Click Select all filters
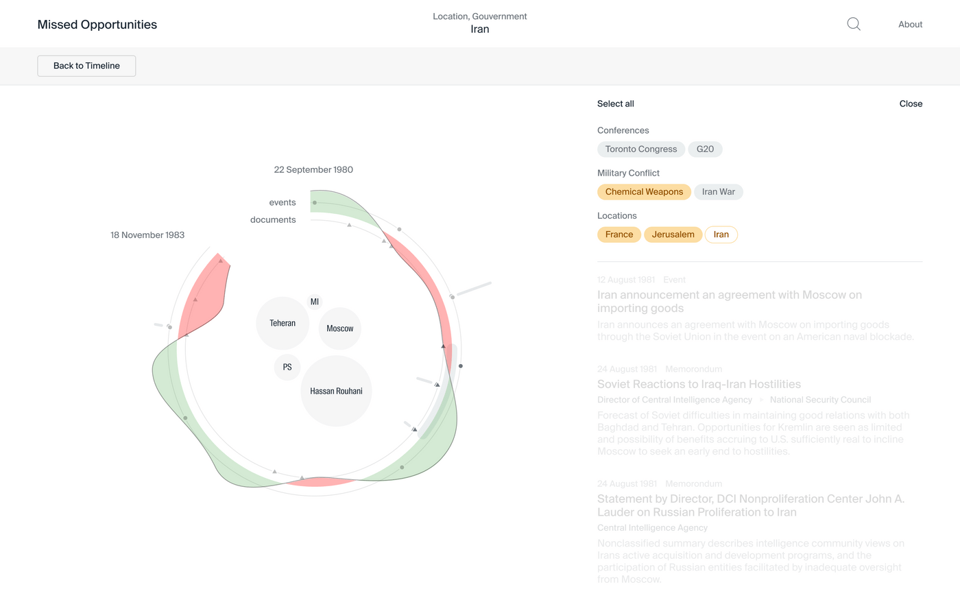Screen dimensions: 960x600 click(616, 104)
